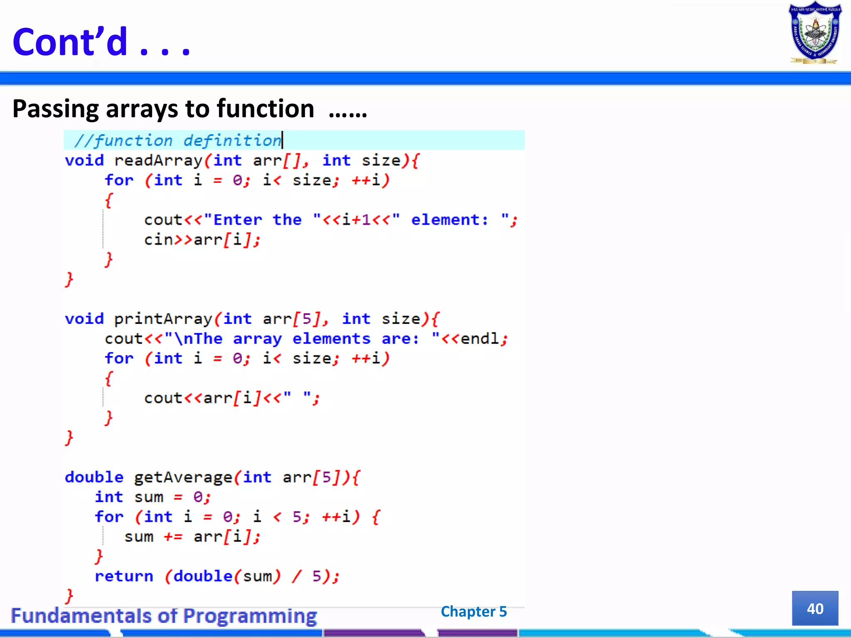The image size is (851, 638).
Task: Click the closing brace ending readArray
Action: [69, 279]
